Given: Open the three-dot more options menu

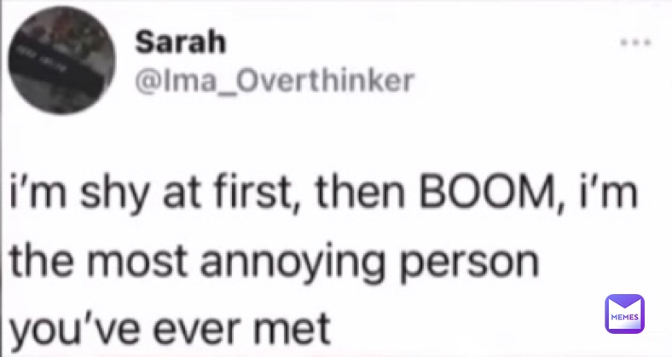Looking at the screenshot, I should (636, 42).
